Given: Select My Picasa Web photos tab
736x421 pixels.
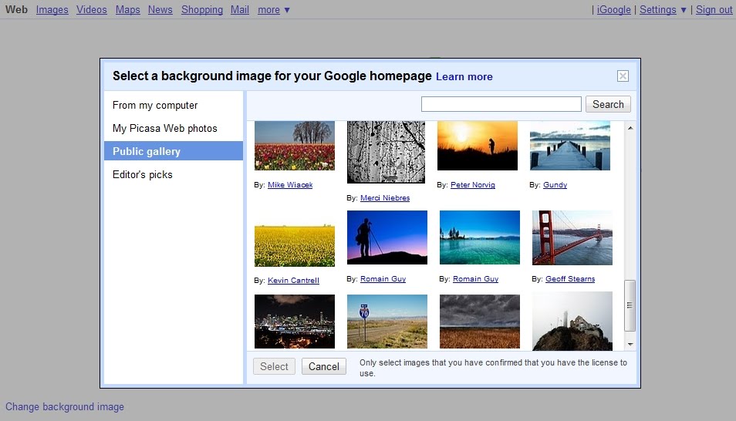Looking at the screenshot, I should [x=174, y=128].
